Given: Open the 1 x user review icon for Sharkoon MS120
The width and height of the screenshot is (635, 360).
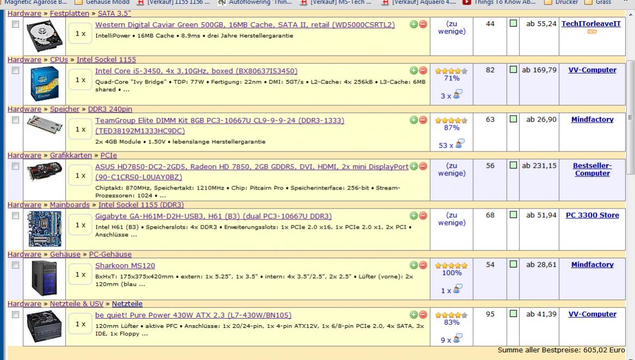Looking at the screenshot, I should pyautogui.click(x=457, y=289).
